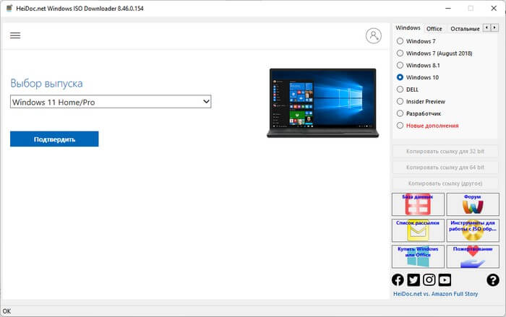
Task: Select the Insider Preview option
Action: click(400, 101)
